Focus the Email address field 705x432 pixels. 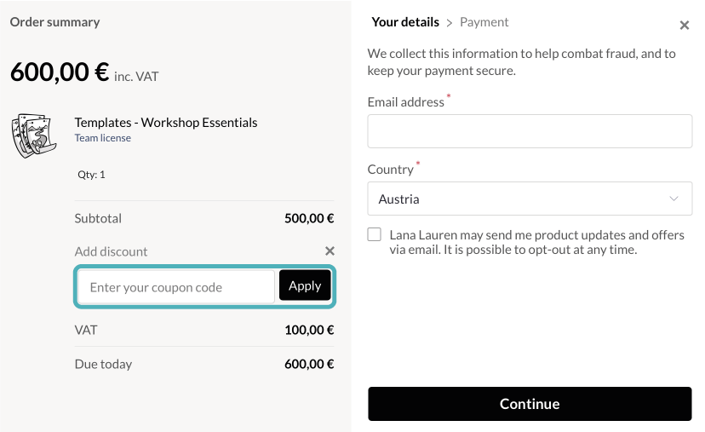coord(529,132)
